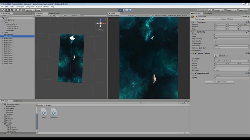Expand the Lights hierarchy item
250x140 pixels.
[3, 32]
